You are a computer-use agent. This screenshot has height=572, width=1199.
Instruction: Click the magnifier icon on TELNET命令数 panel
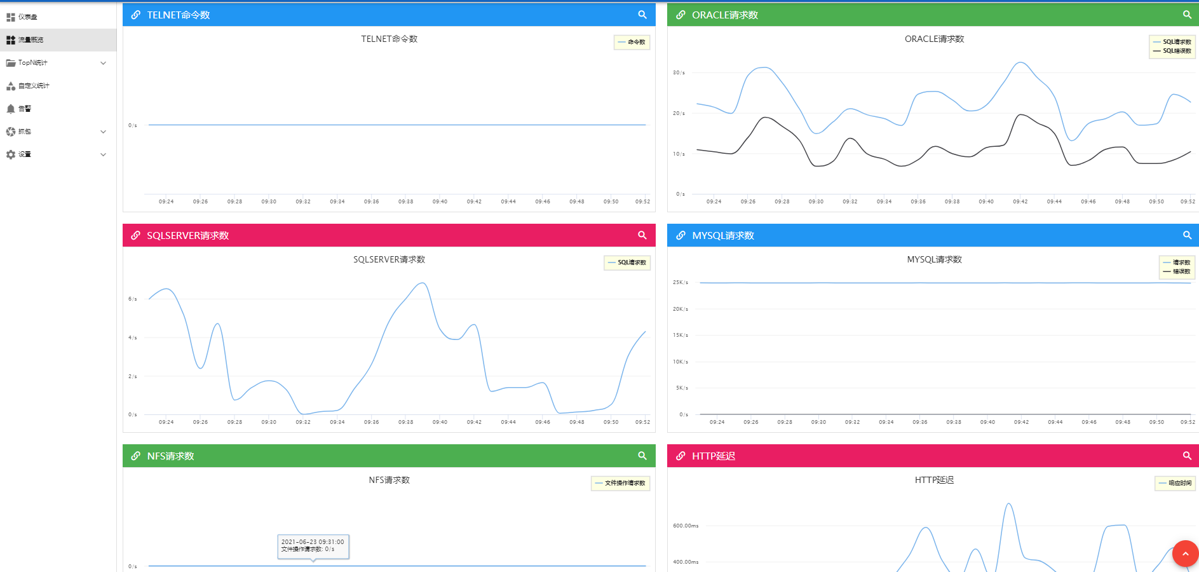[642, 15]
